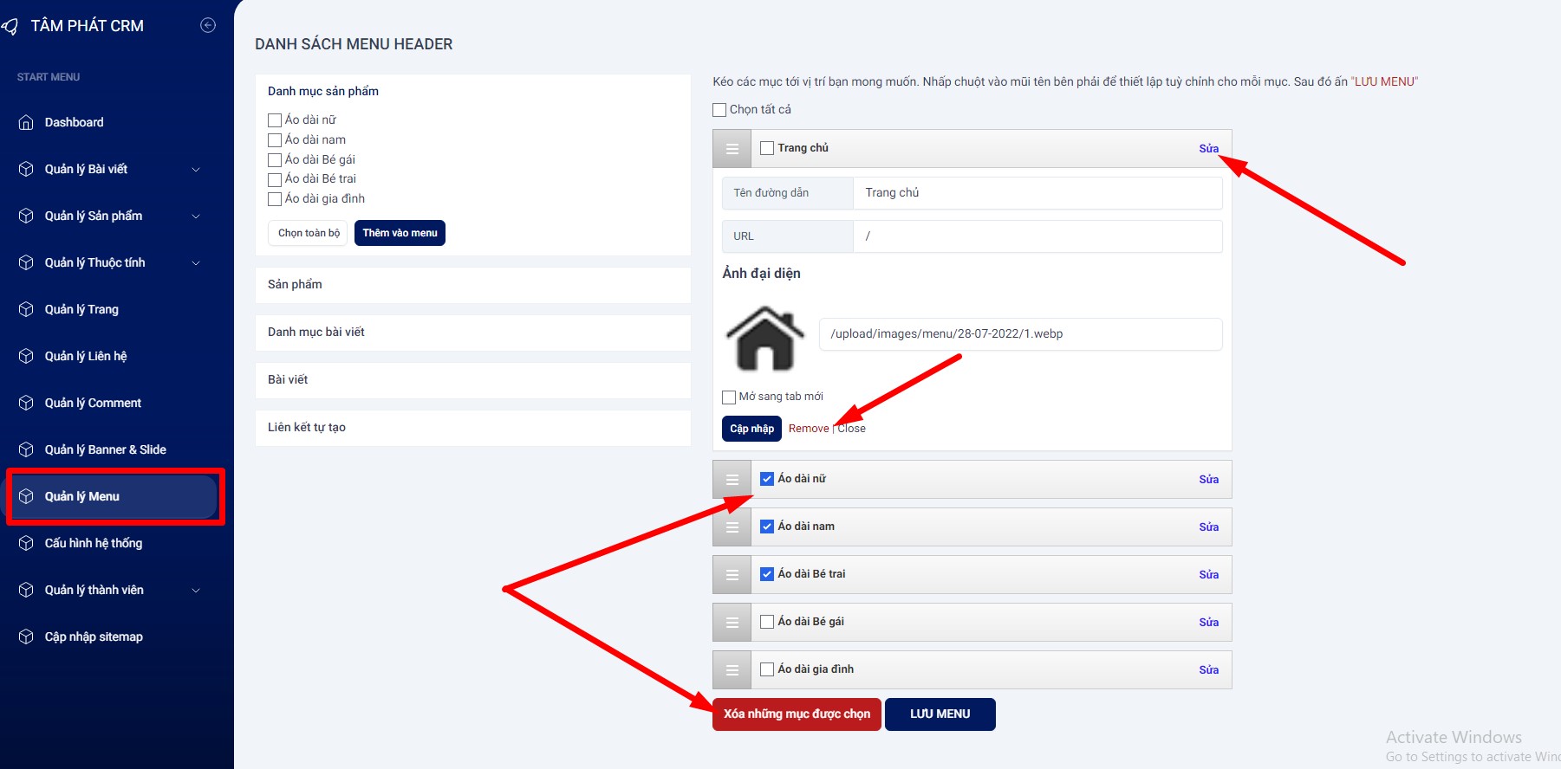The image size is (1561, 769).
Task: Click the drag handle for Áo dài gia đình
Action: (x=732, y=670)
